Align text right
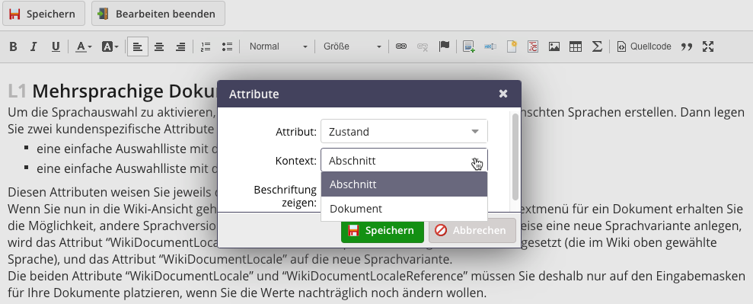Image resolution: width=753 pixels, height=304 pixels. coord(180,46)
